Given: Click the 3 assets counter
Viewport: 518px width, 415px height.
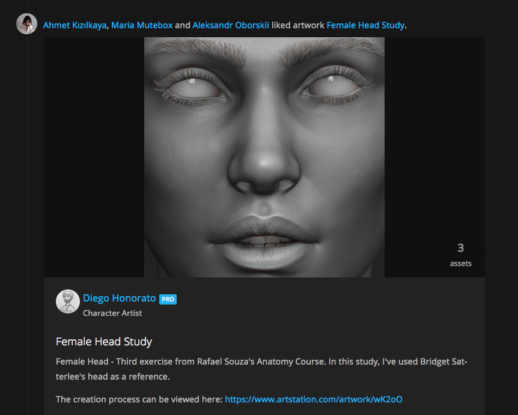Looking at the screenshot, I should 460,255.
